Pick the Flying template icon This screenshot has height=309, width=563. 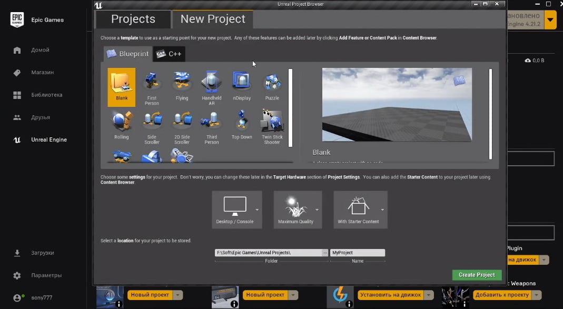tap(182, 86)
